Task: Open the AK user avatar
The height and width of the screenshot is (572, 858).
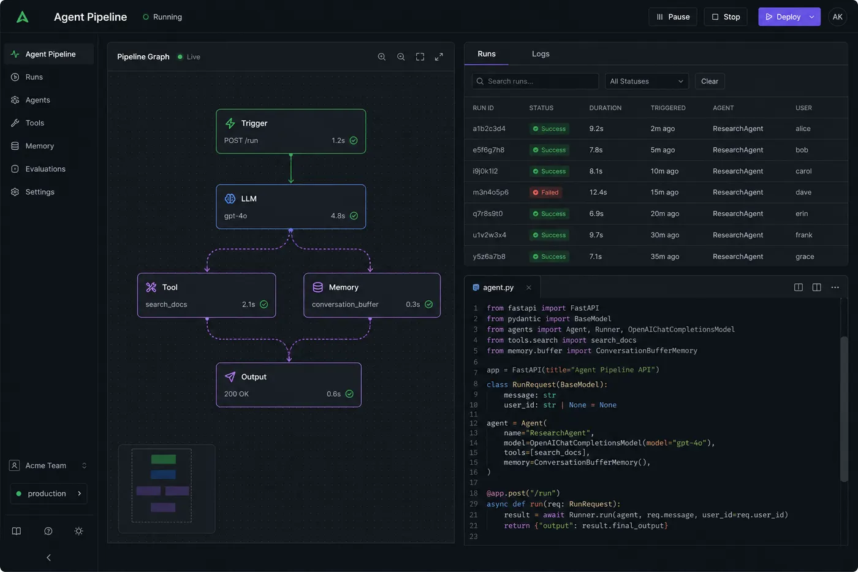Action: click(837, 17)
